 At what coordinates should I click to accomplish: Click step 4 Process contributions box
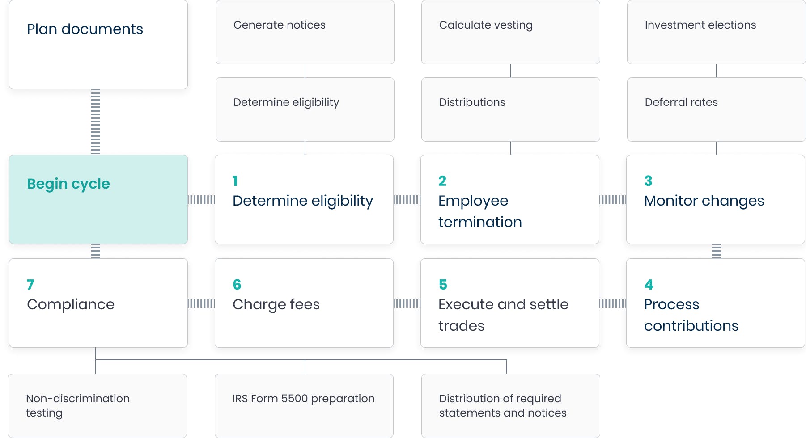tap(716, 303)
